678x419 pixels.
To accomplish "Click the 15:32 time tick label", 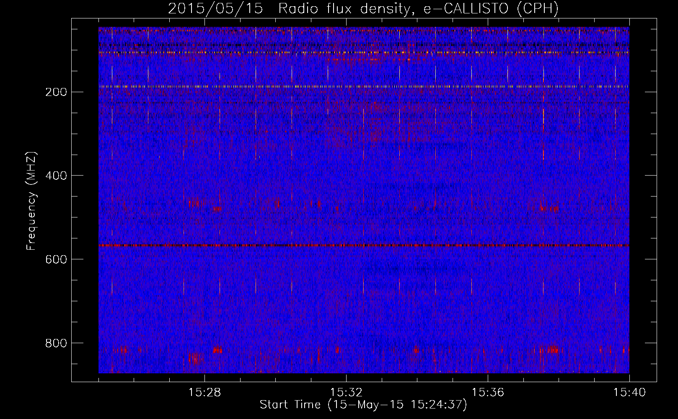I will 346,393.
